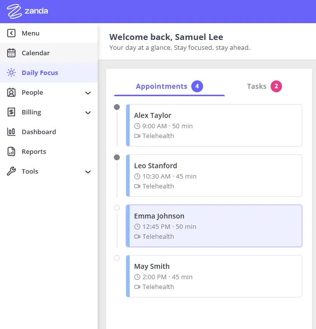Click video camera icon on May Smith card
Viewport: 316px width, 329px height.
click(138, 287)
